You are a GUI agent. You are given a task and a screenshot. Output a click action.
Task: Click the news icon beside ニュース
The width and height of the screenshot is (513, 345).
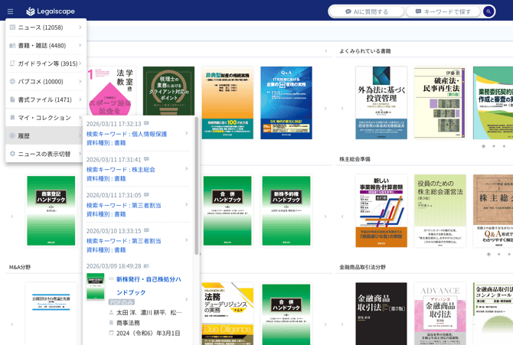click(x=12, y=28)
